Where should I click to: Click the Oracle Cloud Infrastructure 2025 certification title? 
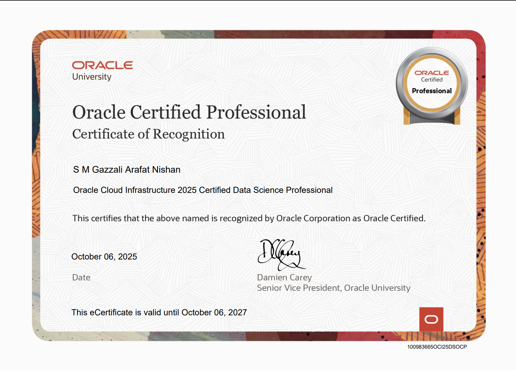pos(203,190)
